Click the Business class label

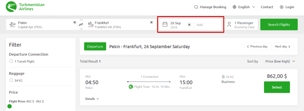(228, 82)
